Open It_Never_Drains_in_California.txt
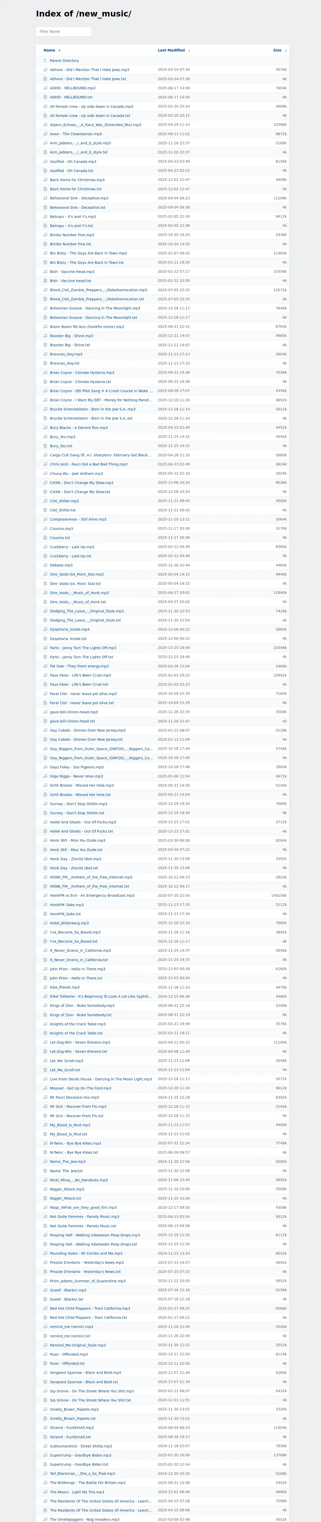This screenshot has height=1522, width=321. pos(79,960)
